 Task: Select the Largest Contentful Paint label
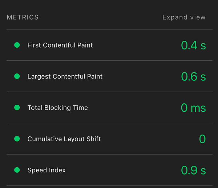(x=65, y=76)
